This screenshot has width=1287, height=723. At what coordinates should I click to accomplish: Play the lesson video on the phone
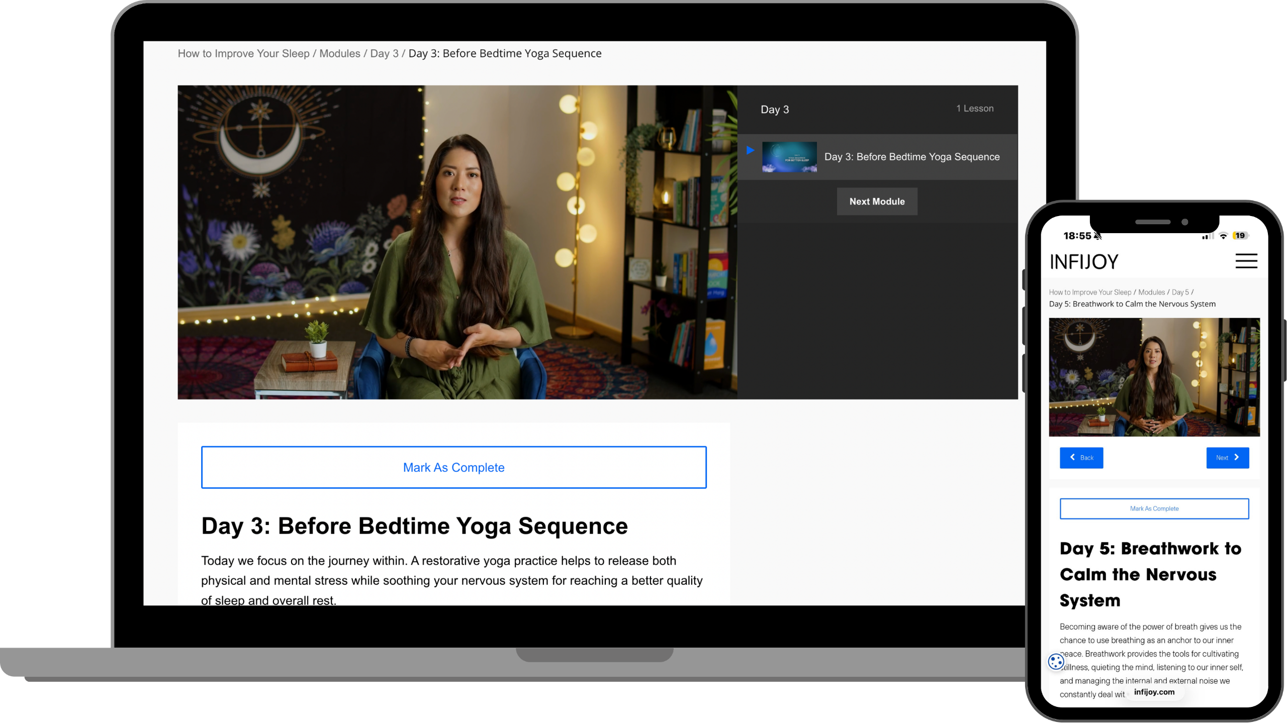[x=1154, y=377]
